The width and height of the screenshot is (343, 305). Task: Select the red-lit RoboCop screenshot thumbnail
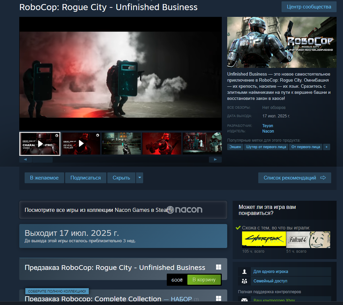tap(162, 144)
